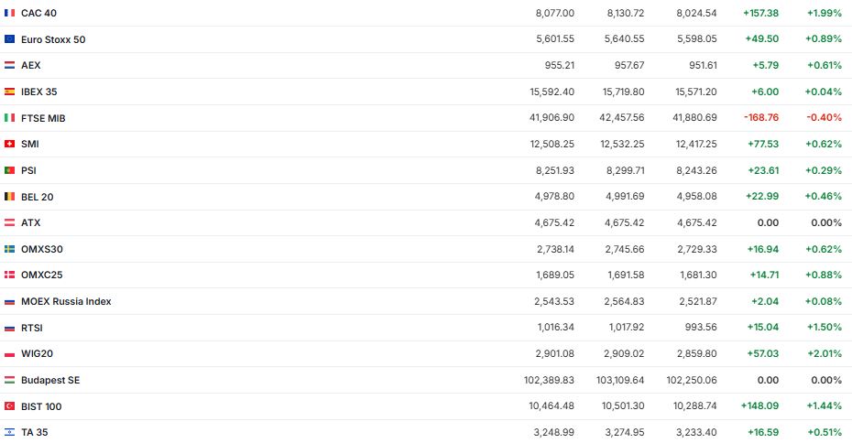This screenshot has width=852, height=443.
Task: Open the ATX index link
Action: click(x=30, y=222)
